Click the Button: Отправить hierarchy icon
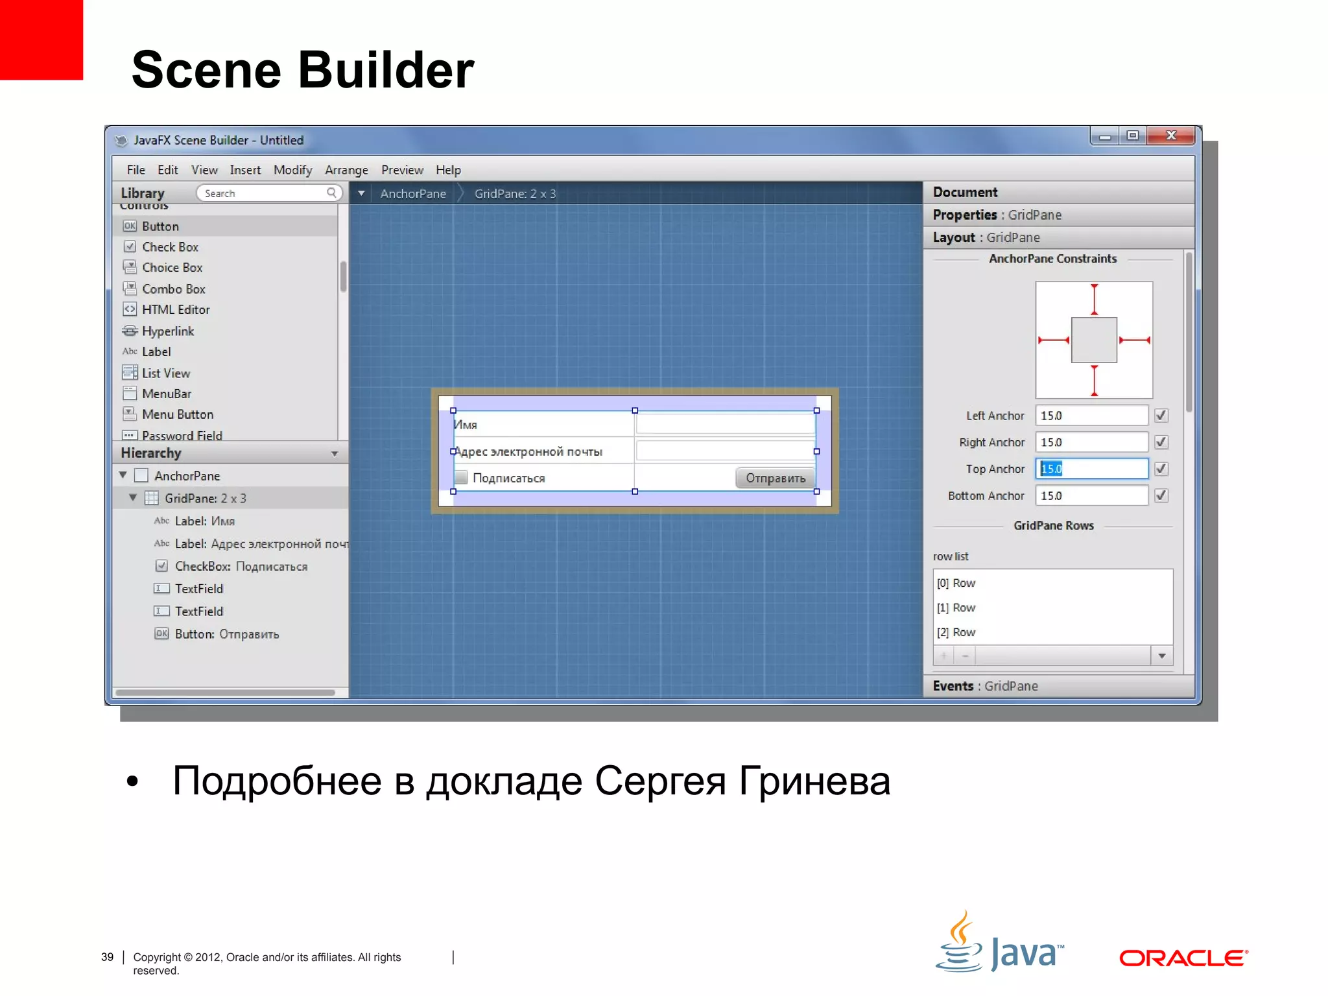 tap(161, 634)
